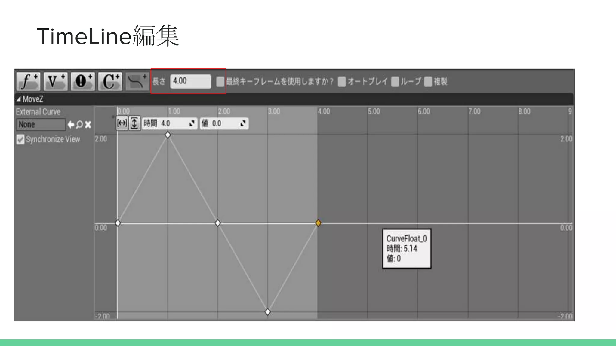Click spinner arrows of the 値 field
The height and width of the screenshot is (346, 616).
(x=243, y=123)
